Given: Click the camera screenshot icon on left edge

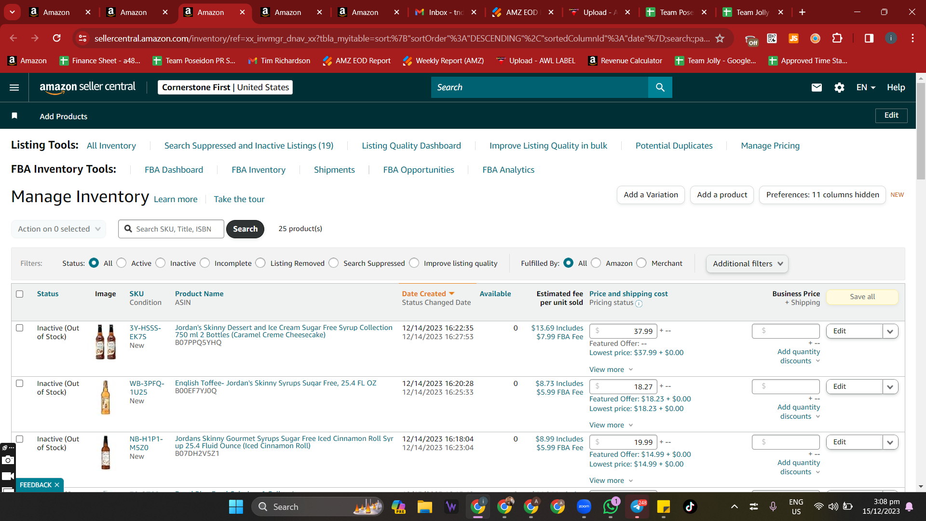Looking at the screenshot, I should tap(8, 460).
